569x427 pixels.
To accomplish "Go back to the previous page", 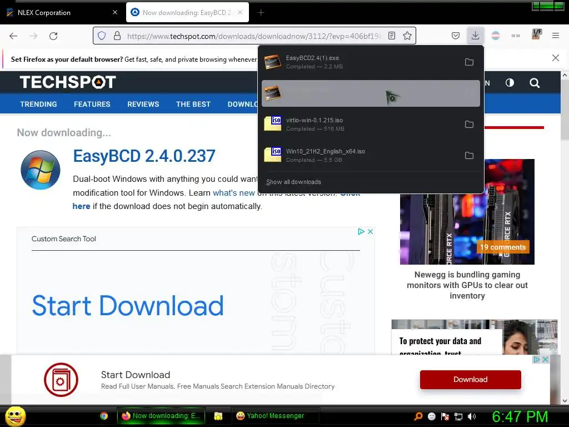I will click(x=13, y=36).
